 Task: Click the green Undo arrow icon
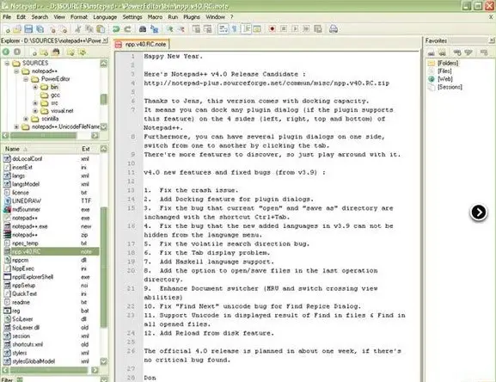(116, 29)
